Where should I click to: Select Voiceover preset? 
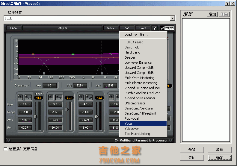coord(143,129)
